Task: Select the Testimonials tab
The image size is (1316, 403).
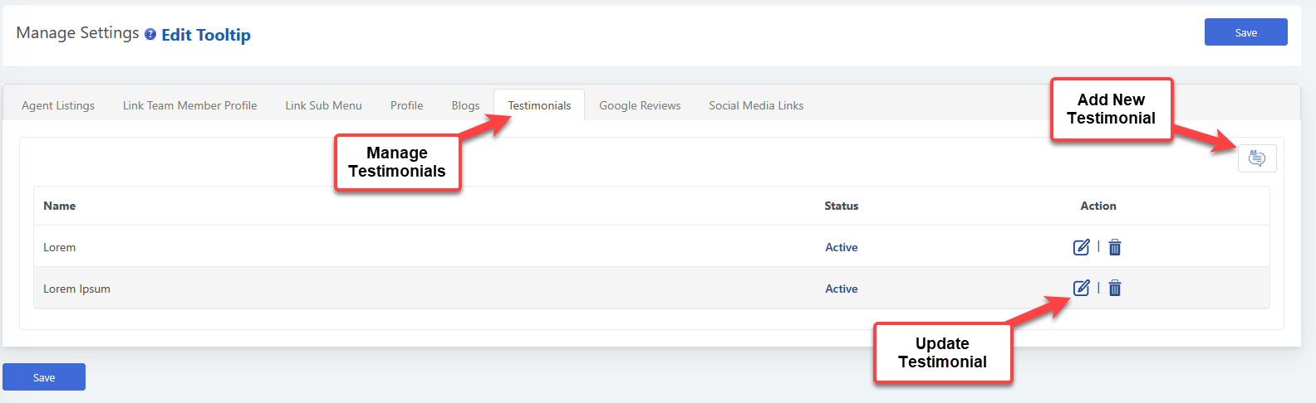Action: pyautogui.click(x=539, y=105)
